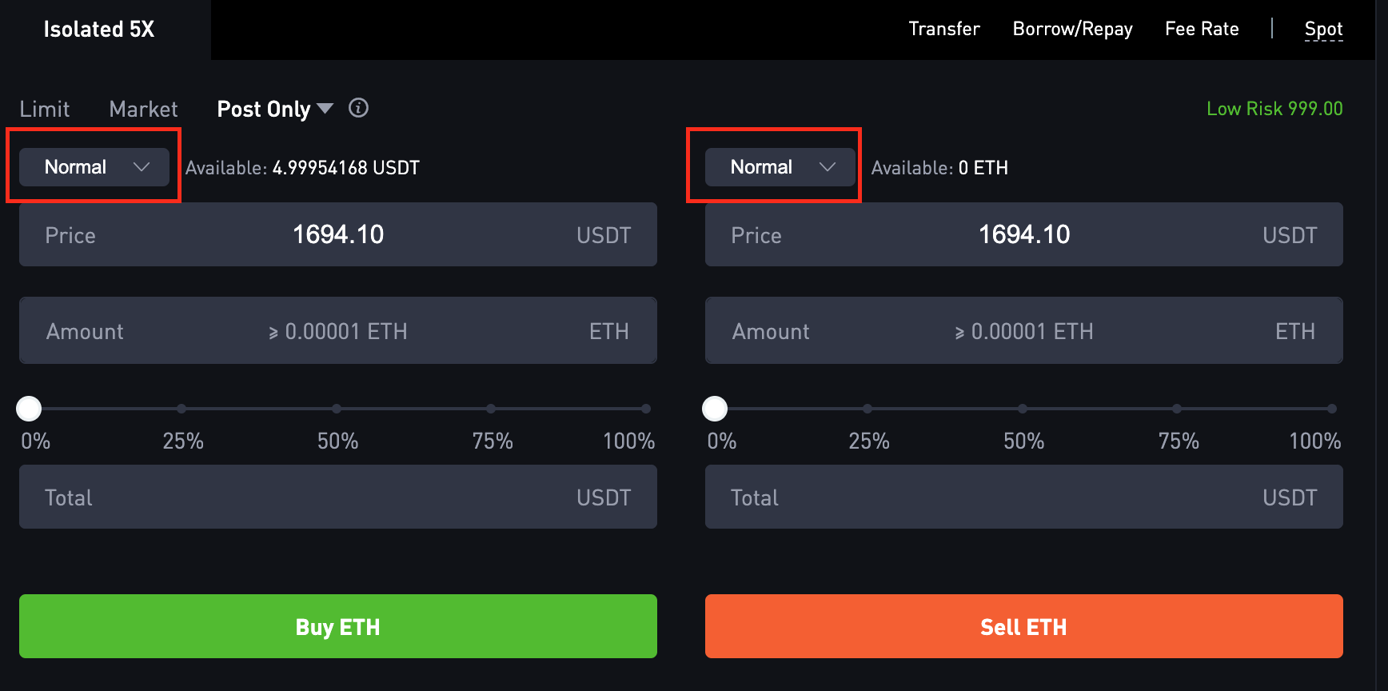Select the Isolated 5X tab
Screen dimensions: 1388x691
tap(99, 30)
